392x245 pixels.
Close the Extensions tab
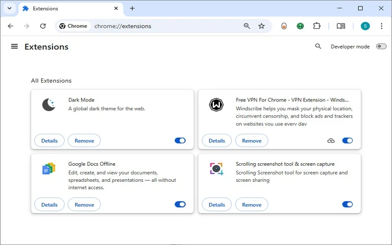point(116,8)
